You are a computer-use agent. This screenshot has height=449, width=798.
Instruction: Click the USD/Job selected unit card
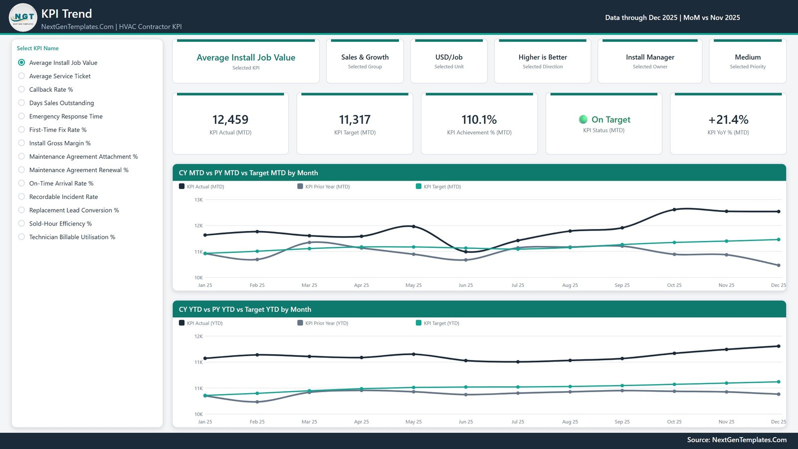click(449, 61)
